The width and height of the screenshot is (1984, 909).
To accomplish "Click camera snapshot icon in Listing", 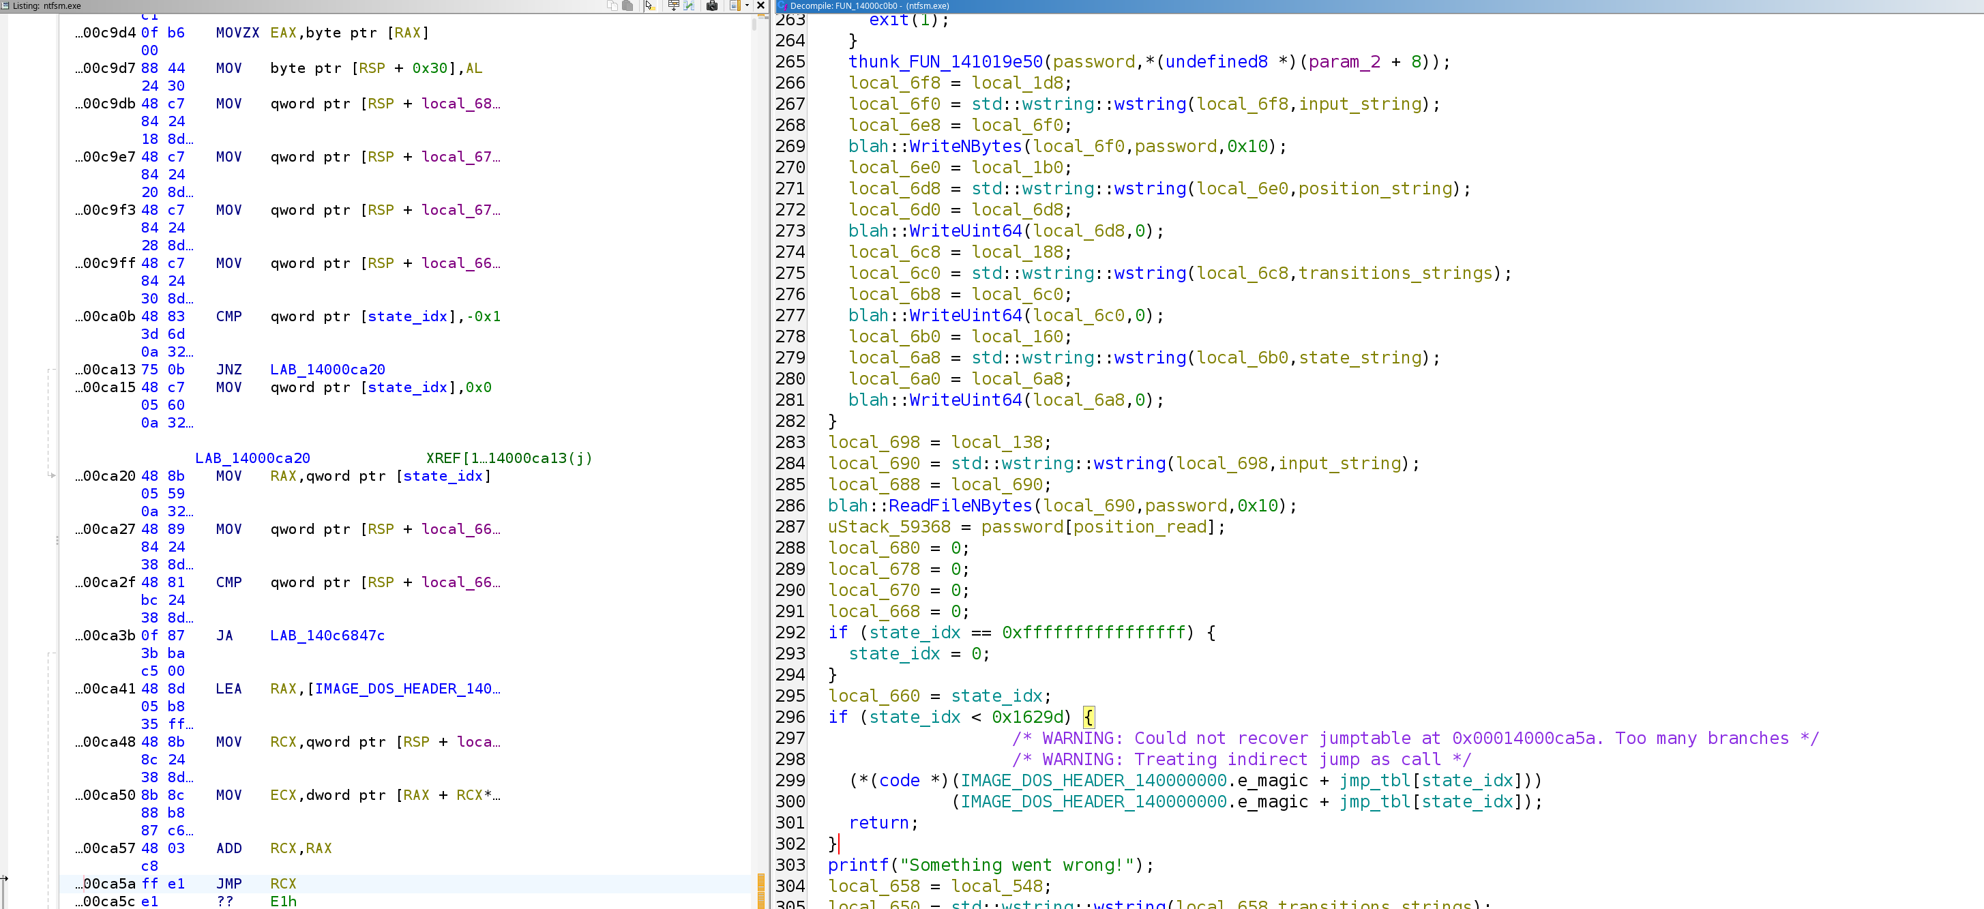I will pos(713,5).
